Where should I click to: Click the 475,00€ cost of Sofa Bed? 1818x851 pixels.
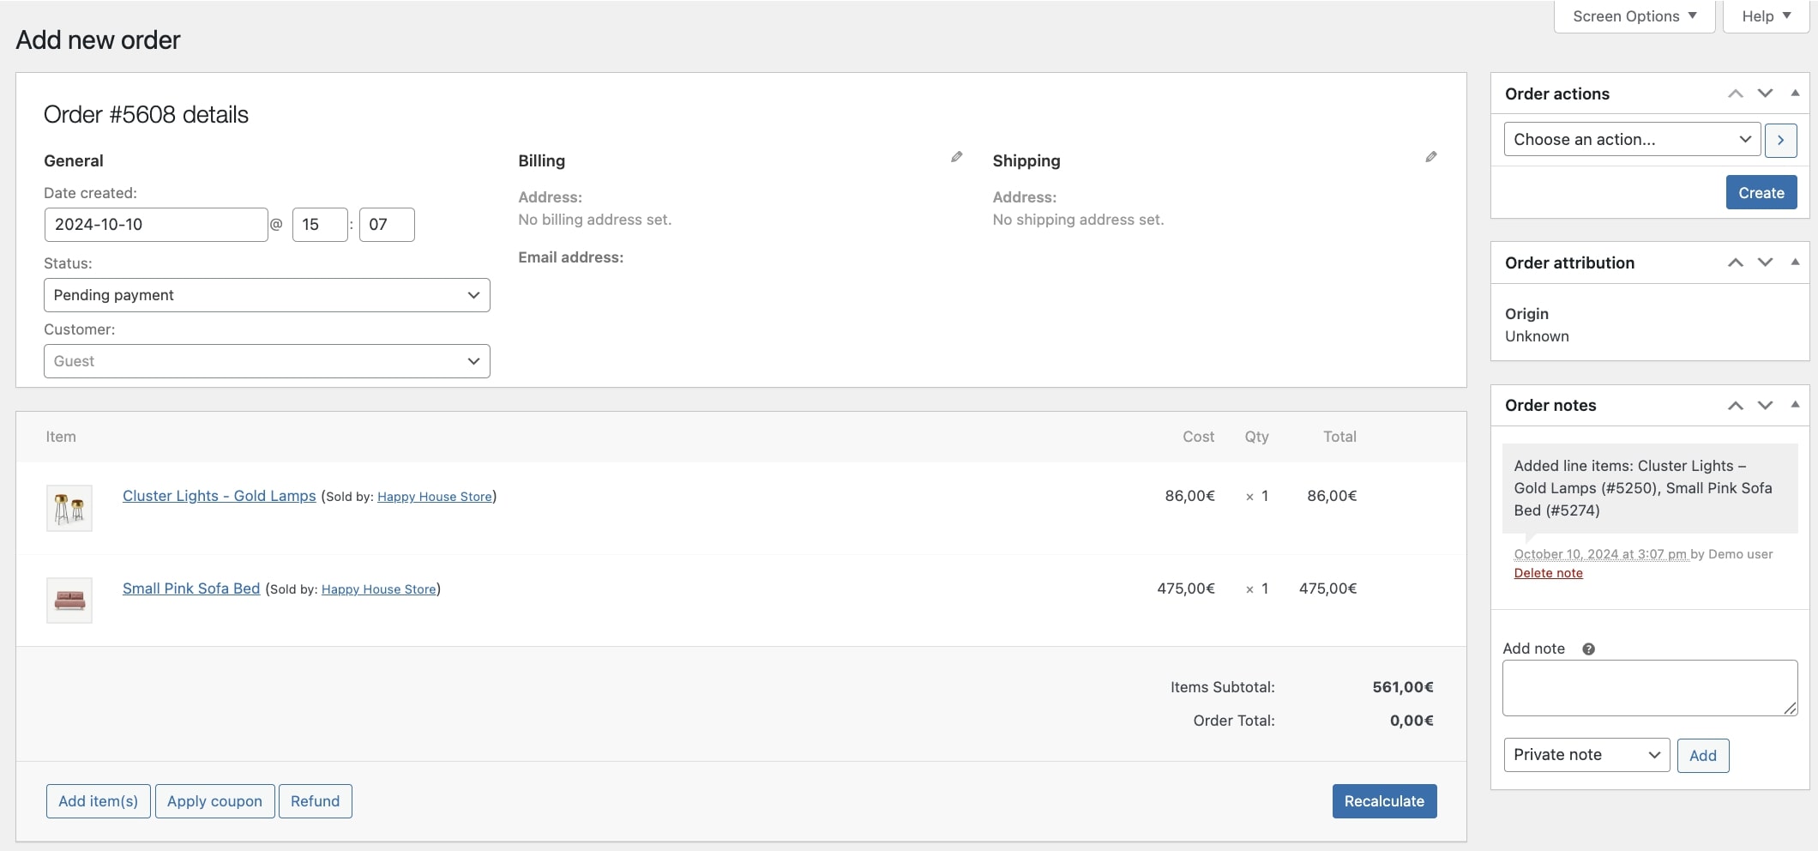(1186, 588)
